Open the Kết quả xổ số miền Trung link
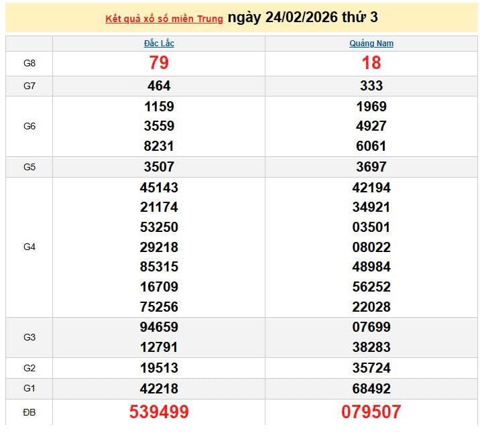 click(x=164, y=19)
